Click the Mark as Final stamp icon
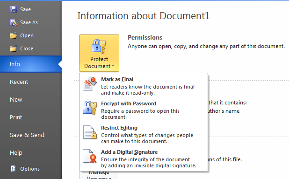The width and height of the screenshot is (289, 179). pos(90,83)
